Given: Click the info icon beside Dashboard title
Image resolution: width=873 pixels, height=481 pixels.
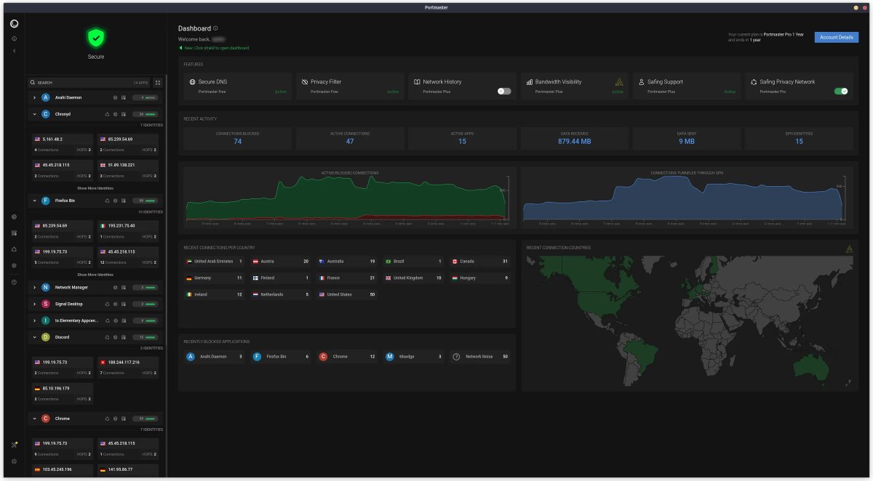Looking at the screenshot, I should [x=215, y=28].
